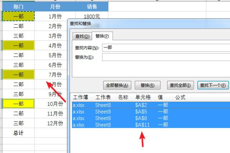Select the 销售 header cell
The width and height of the screenshot is (230, 153).
92,6
